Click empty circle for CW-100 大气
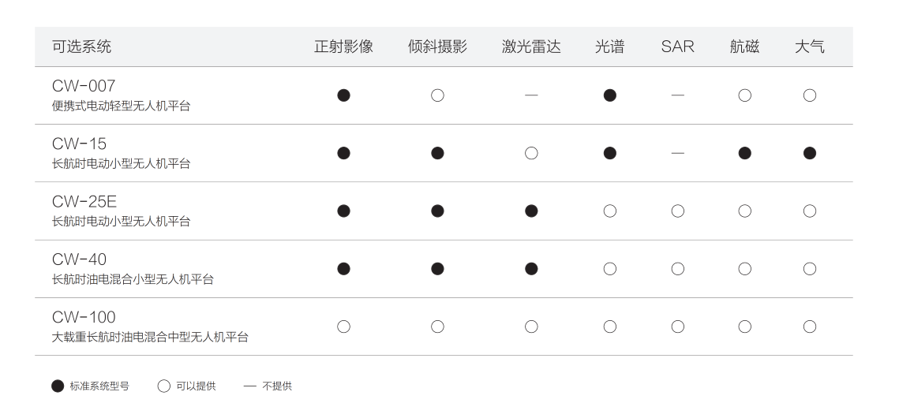 coord(809,327)
